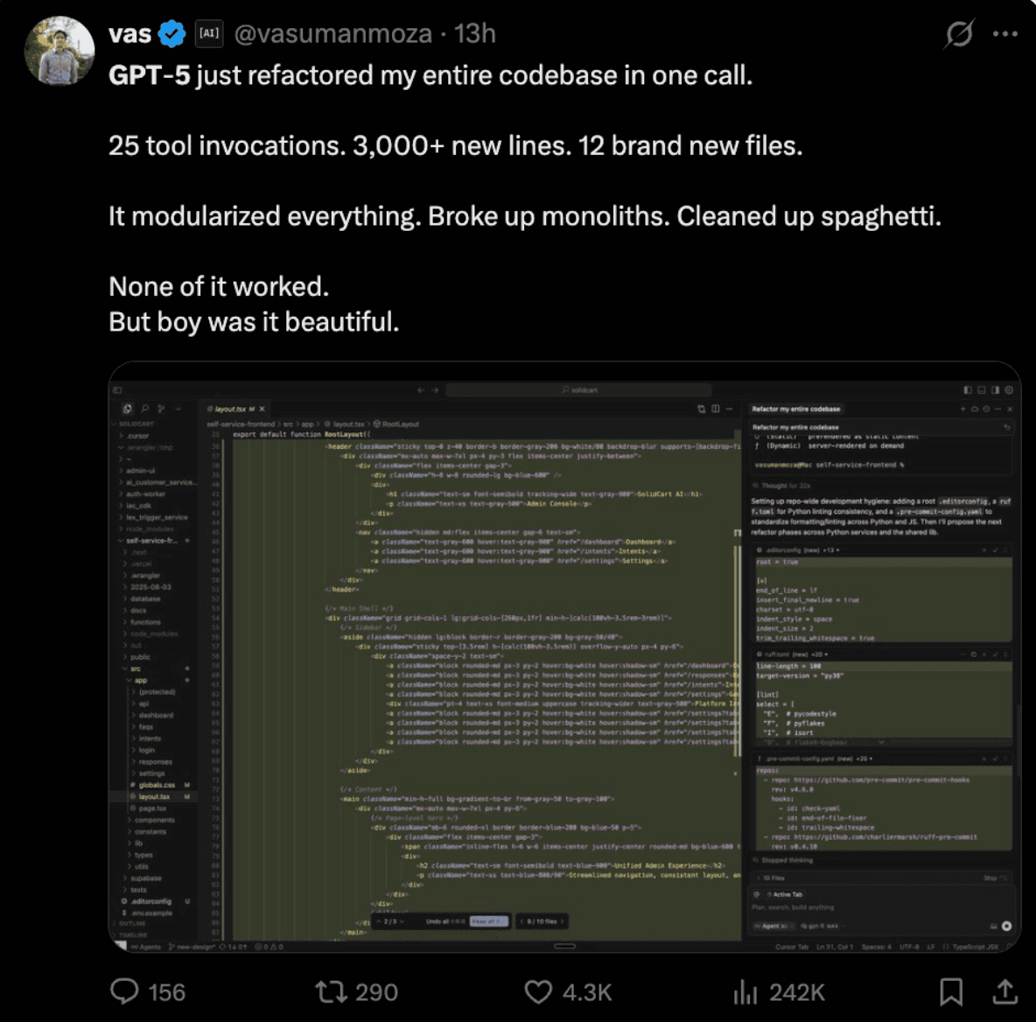Accept the .editorconfig changes with the checkmark icon

tap(996, 550)
